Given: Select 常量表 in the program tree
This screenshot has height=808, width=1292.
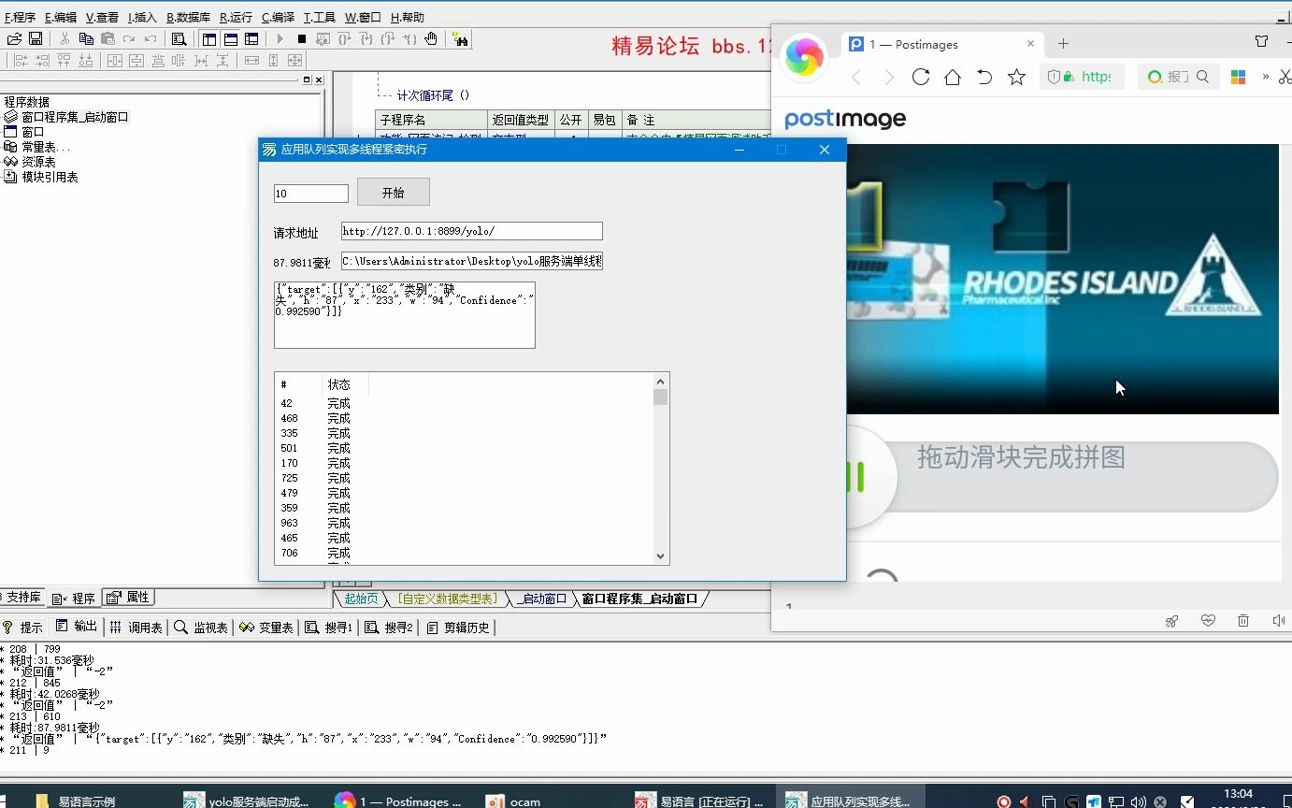Looking at the screenshot, I should pyautogui.click(x=45, y=147).
